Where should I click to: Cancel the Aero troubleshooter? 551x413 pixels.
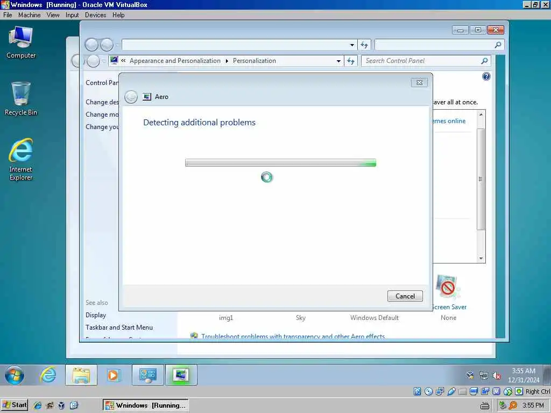(405, 296)
